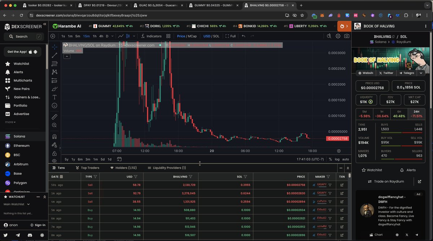Collapse the DEX Screener sidebar
This screenshot has width=433, height=241.
tap(45, 24)
